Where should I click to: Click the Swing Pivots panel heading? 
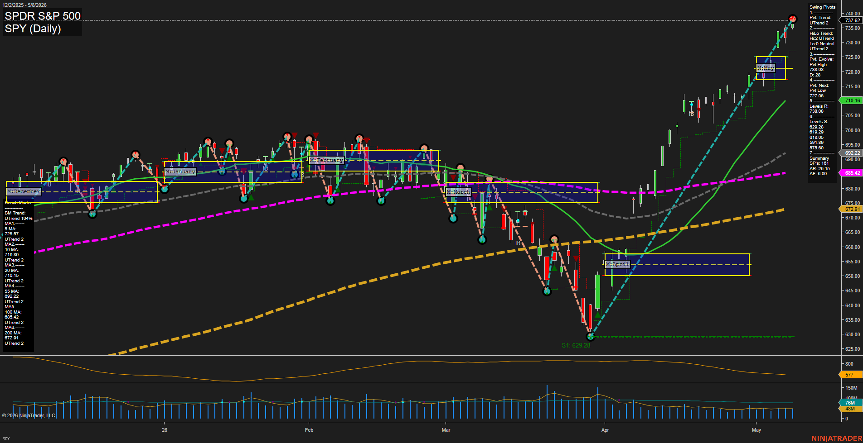tap(822, 7)
